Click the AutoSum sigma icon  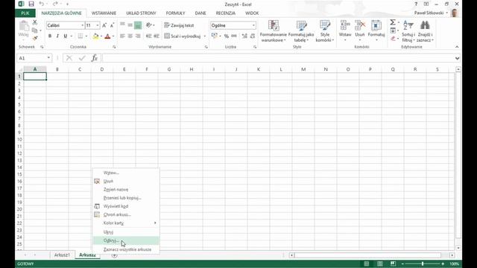[393, 22]
